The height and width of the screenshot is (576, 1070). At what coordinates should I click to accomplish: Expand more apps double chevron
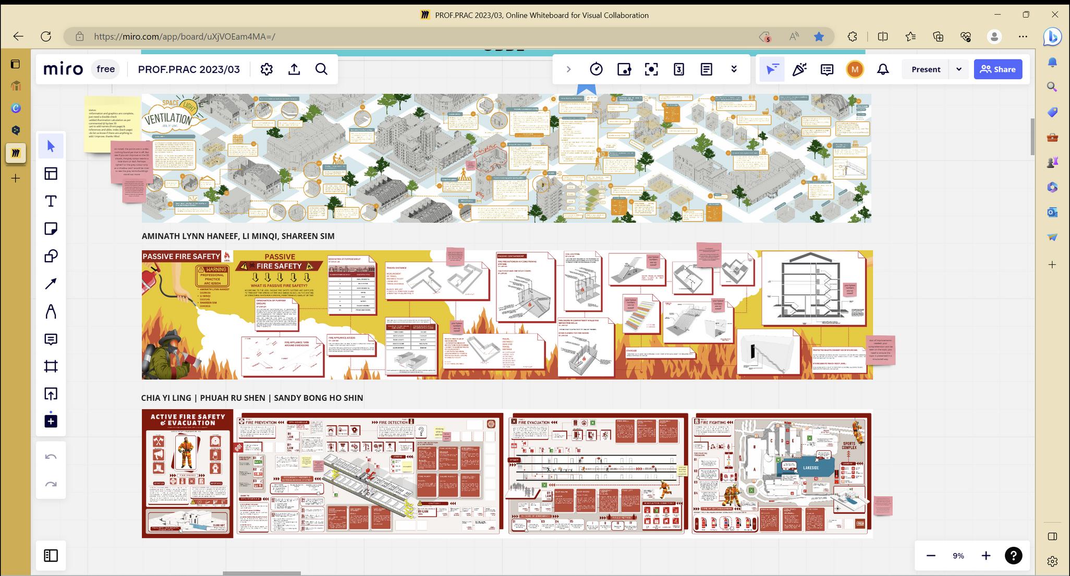coord(734,69)
